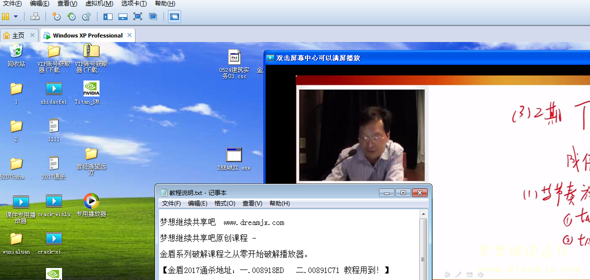Open VMware 编辑(E) menu
The width and height of the screenshot is (590, 280).
[39, 3]
